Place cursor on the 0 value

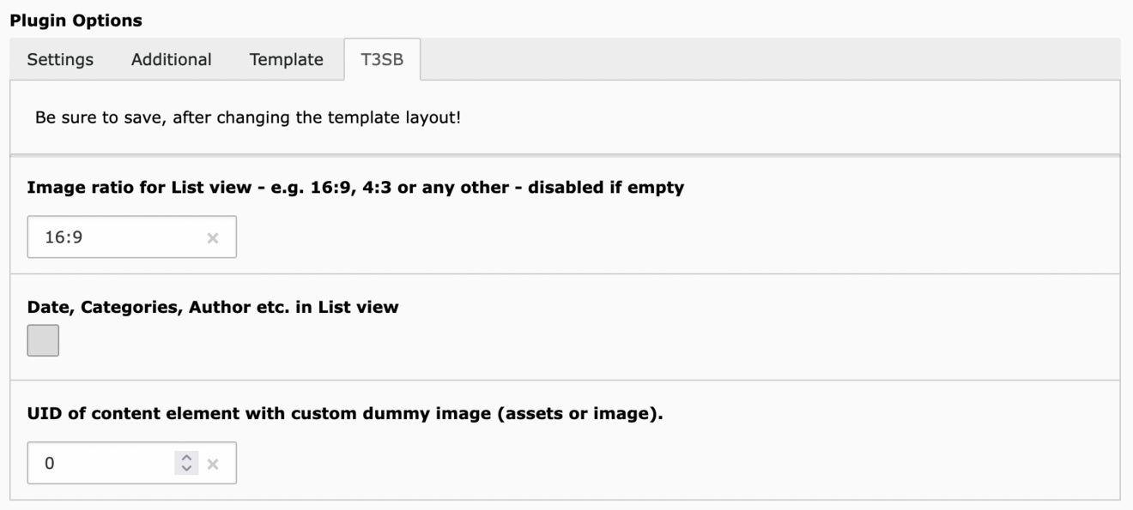(50, 464)
